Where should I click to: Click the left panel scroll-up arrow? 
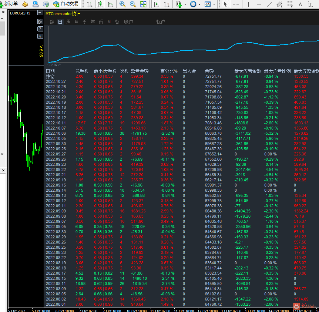(2, 19)
